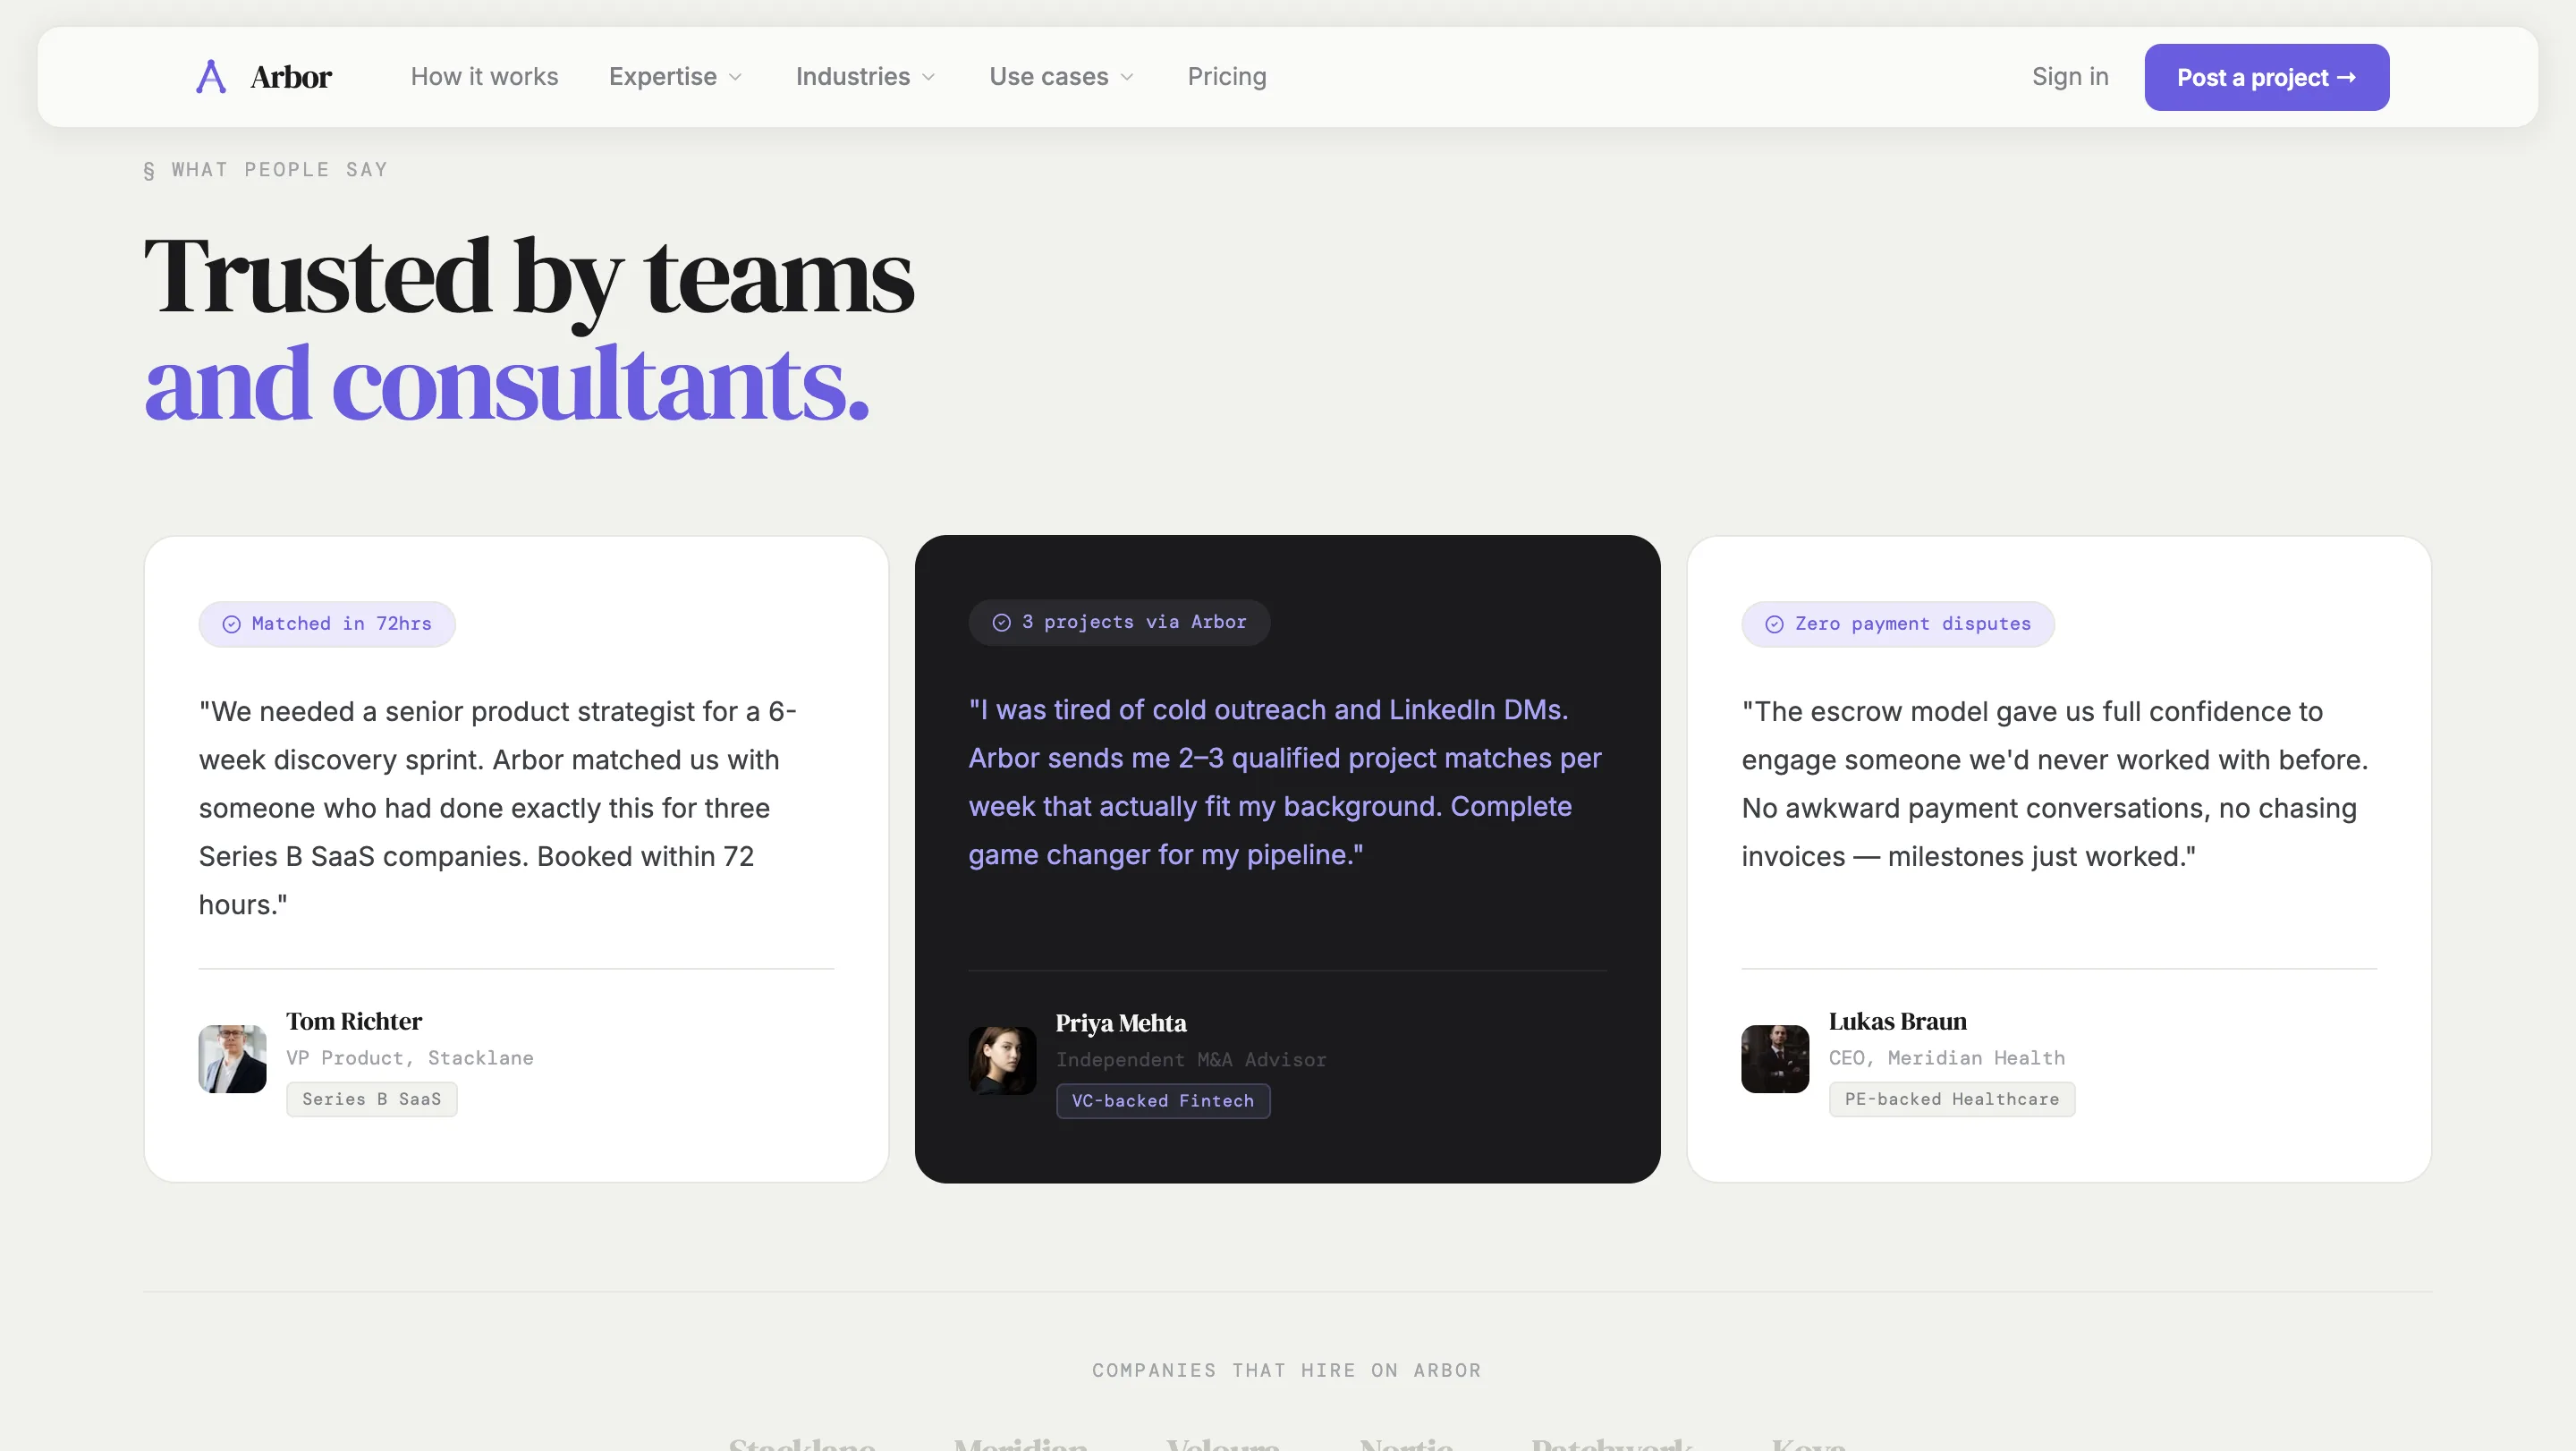Click Lukas Braun's profile photo
Image resolution: width=2576 pixels, height=1451 pixels.
click(x=1773, y=1059)
